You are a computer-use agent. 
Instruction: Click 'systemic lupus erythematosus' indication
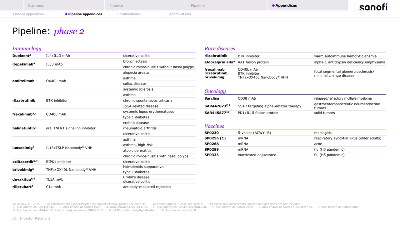pyautogui.click(x=148, y=112)
